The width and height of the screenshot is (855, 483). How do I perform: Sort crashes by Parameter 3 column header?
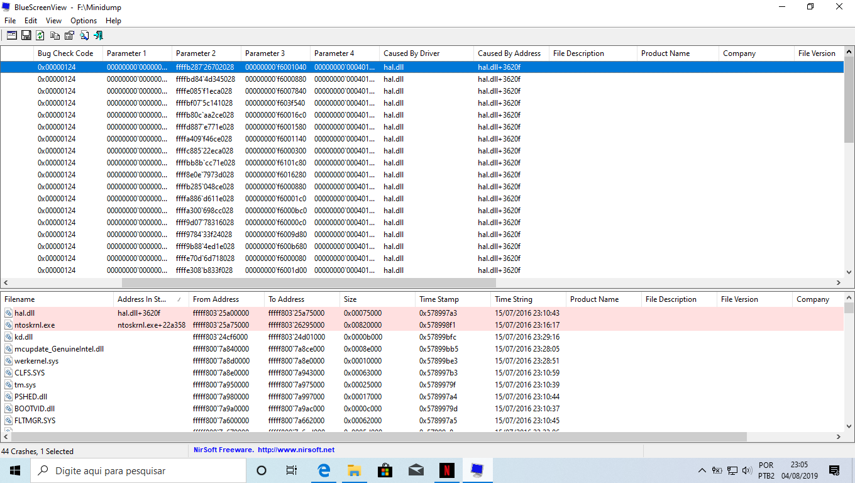click(x=275, y=53)
